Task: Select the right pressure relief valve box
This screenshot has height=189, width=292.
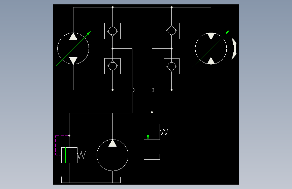Action: pos(152,132)
